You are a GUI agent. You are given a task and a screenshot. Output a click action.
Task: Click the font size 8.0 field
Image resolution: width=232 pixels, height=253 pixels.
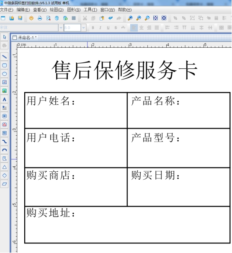(x=72, y=28)
